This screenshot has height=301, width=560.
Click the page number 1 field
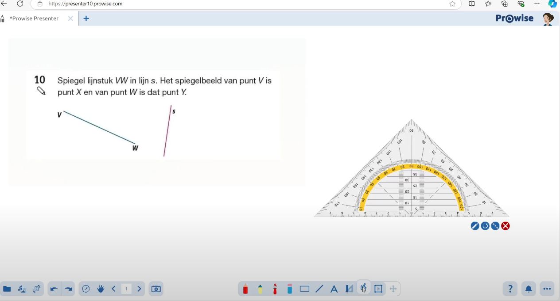pos(126,289)
